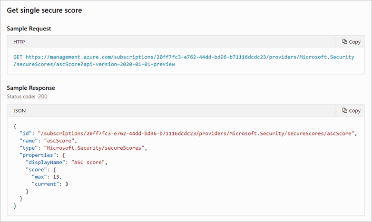Select the JSON code block header label

point(20,111)
